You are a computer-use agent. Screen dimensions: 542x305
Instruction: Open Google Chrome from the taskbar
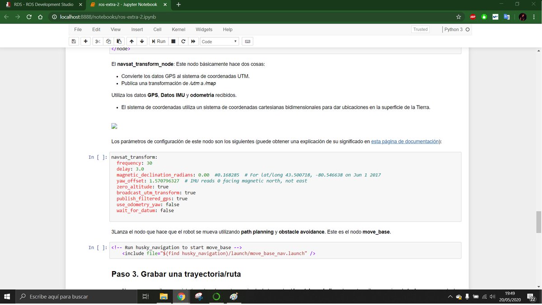pos(181,296)
